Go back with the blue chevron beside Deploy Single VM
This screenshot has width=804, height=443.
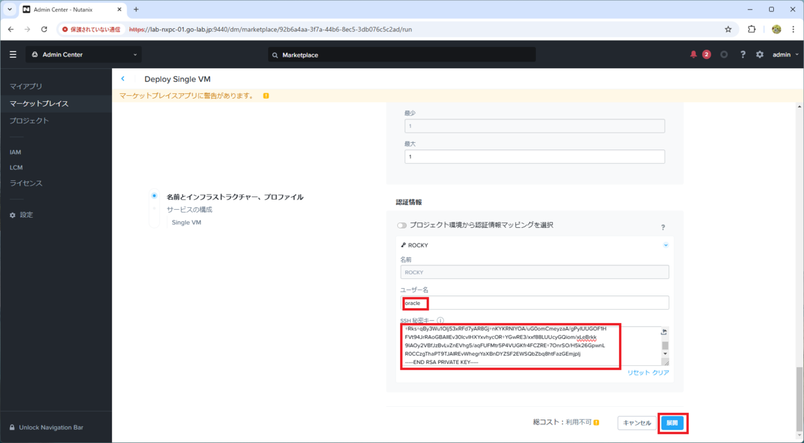[x=123, y=79]
